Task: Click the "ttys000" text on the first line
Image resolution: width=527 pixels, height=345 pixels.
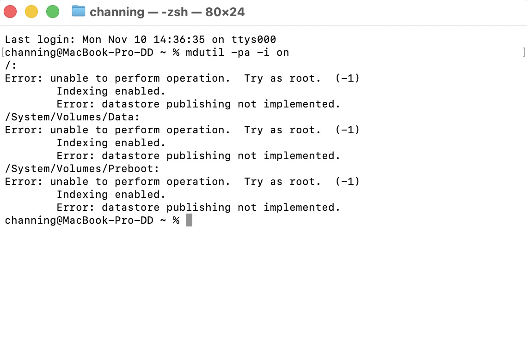Action: [x=253, y=40]
